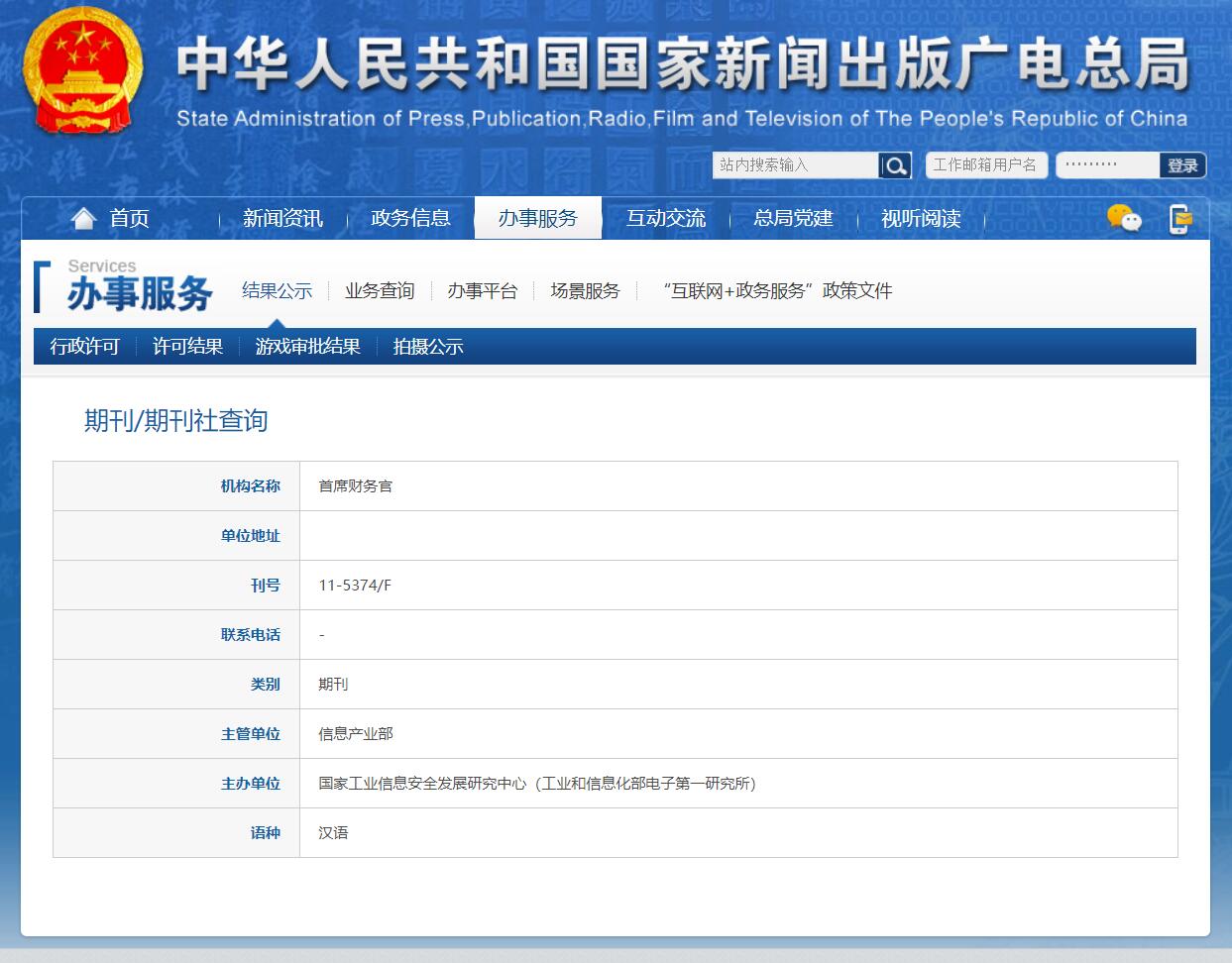Open 互动交流 navigation item
Viewport: 1232px width, 963px height.
pyautogui.click(x=665, y=218)
